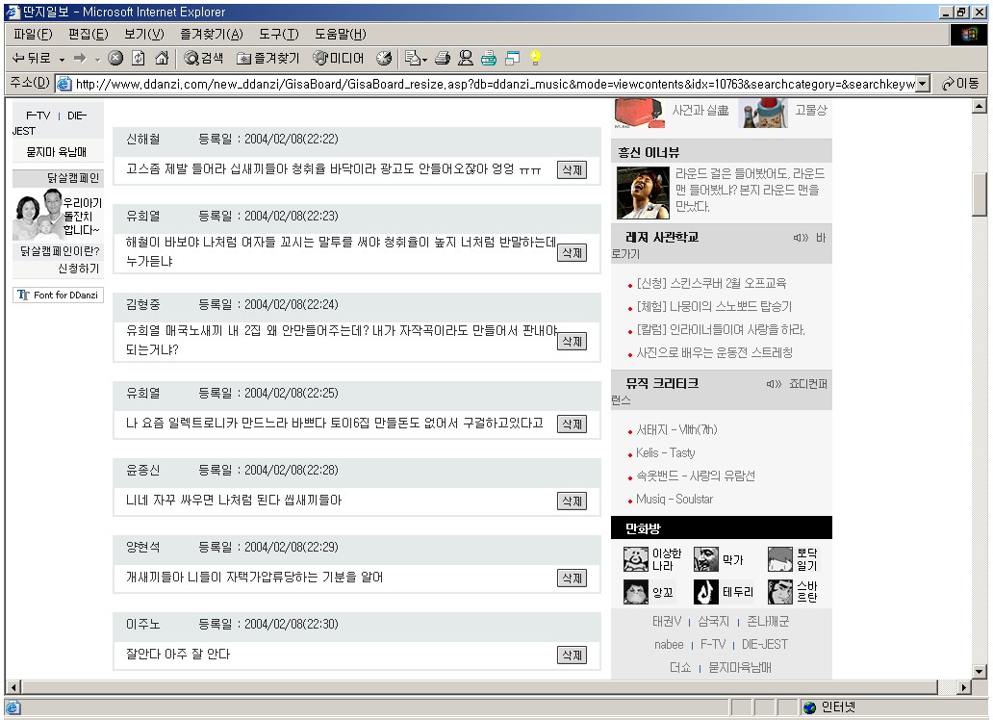The image size is (993, 720).
Task: Open the 즐겨찾기 (Favorites) toolbar button
Action: tap(268, 59)
